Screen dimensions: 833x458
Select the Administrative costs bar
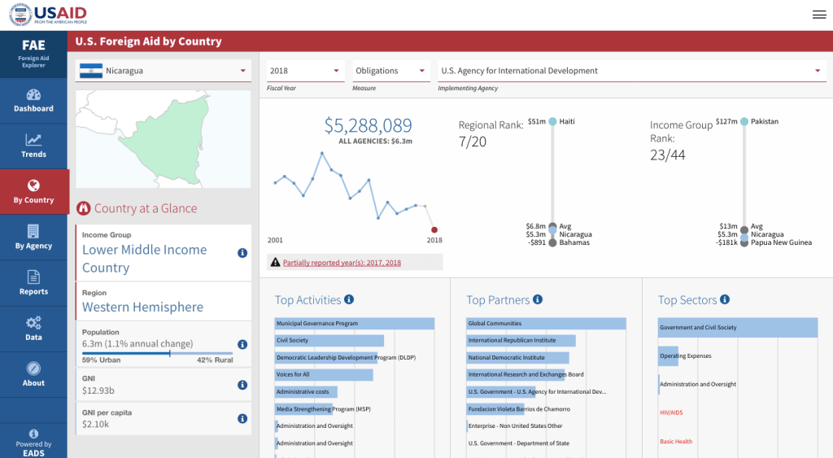pyautogui.click(x=306, y=391)
